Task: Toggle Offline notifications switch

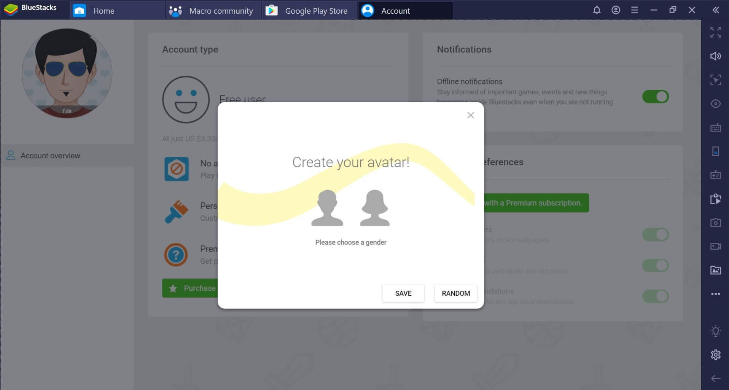Action: click(x=655, y=97)
